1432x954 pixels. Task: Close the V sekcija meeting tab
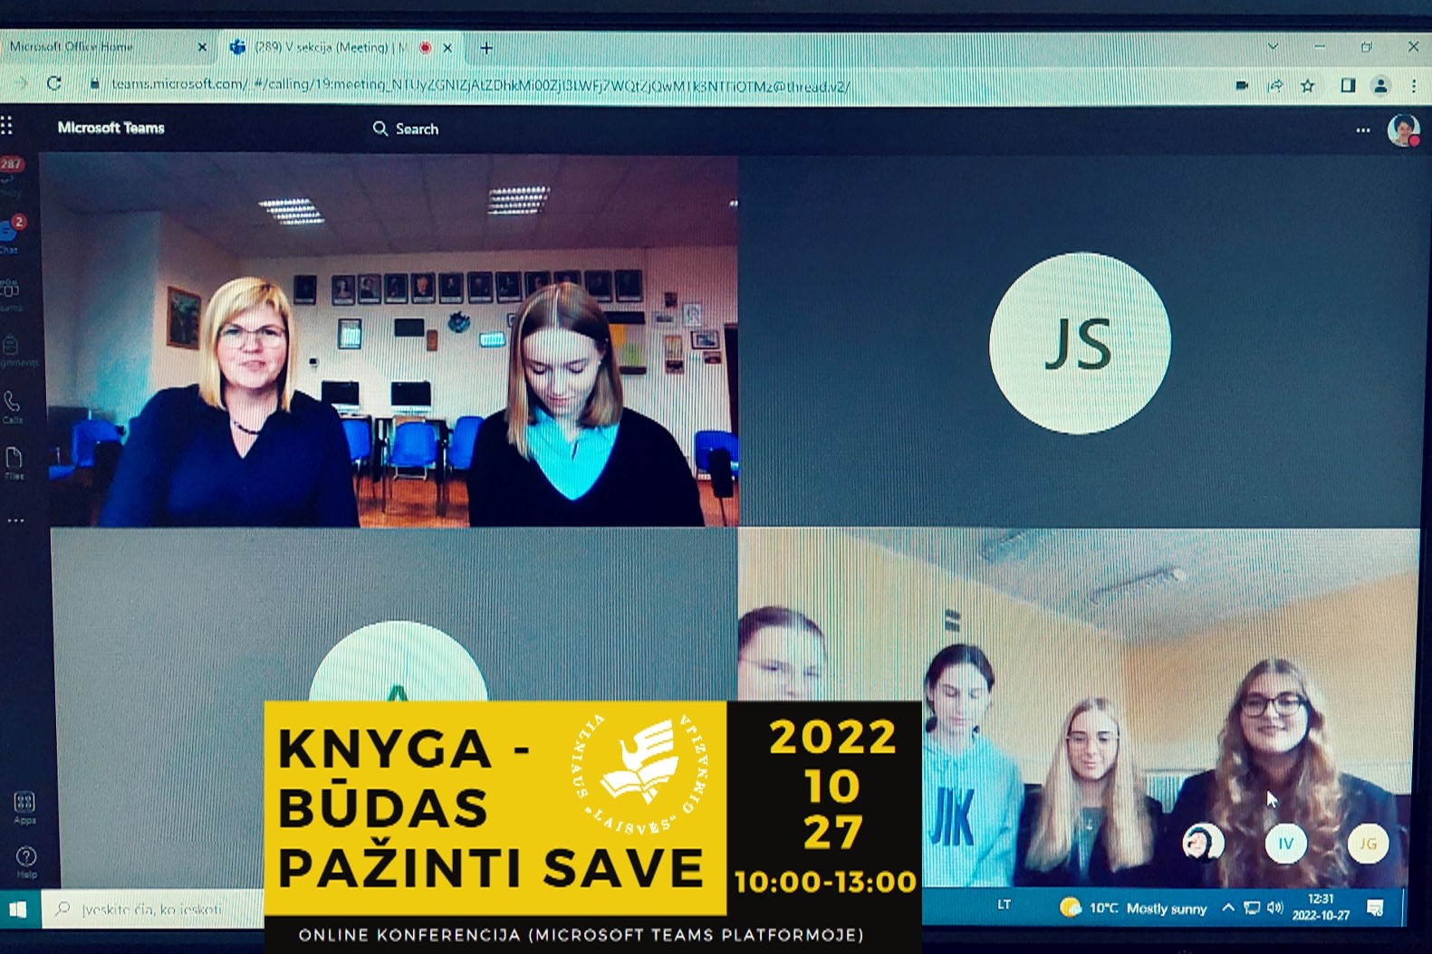(447, 48)
